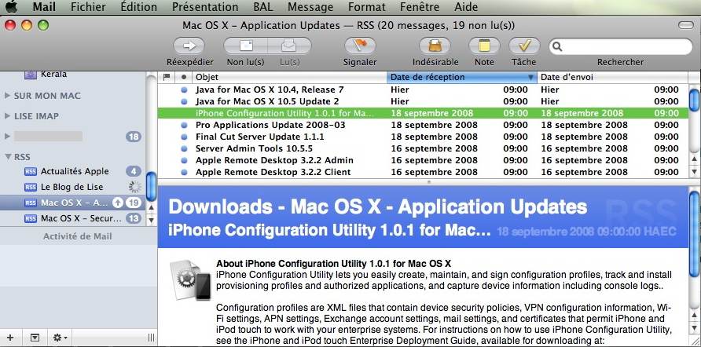Open the Final Cut Server Update 1.1.1 message
This screenshot has width=701, height=347.
coord(259,137)
